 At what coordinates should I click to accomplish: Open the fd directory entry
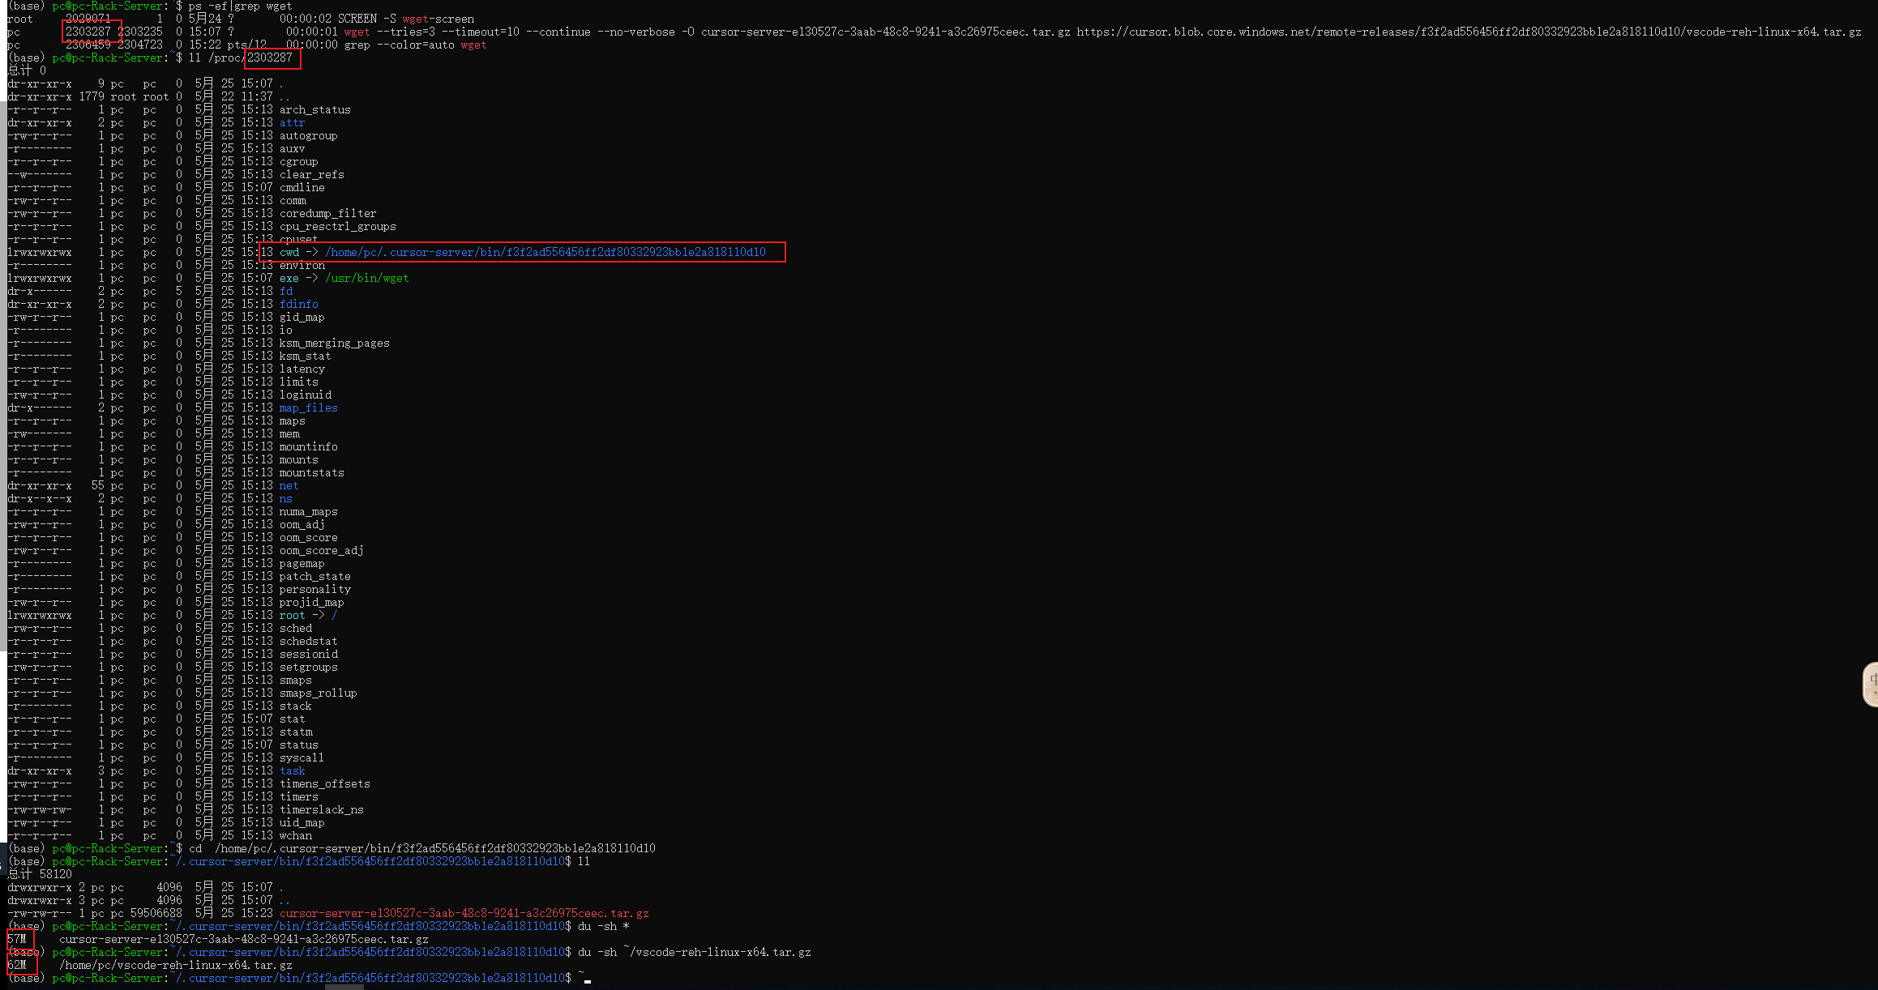[x=285, y=291]
